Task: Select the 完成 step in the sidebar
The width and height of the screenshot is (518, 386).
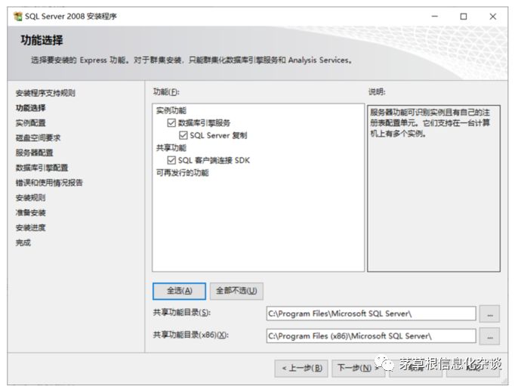Action: coord(23,242)
